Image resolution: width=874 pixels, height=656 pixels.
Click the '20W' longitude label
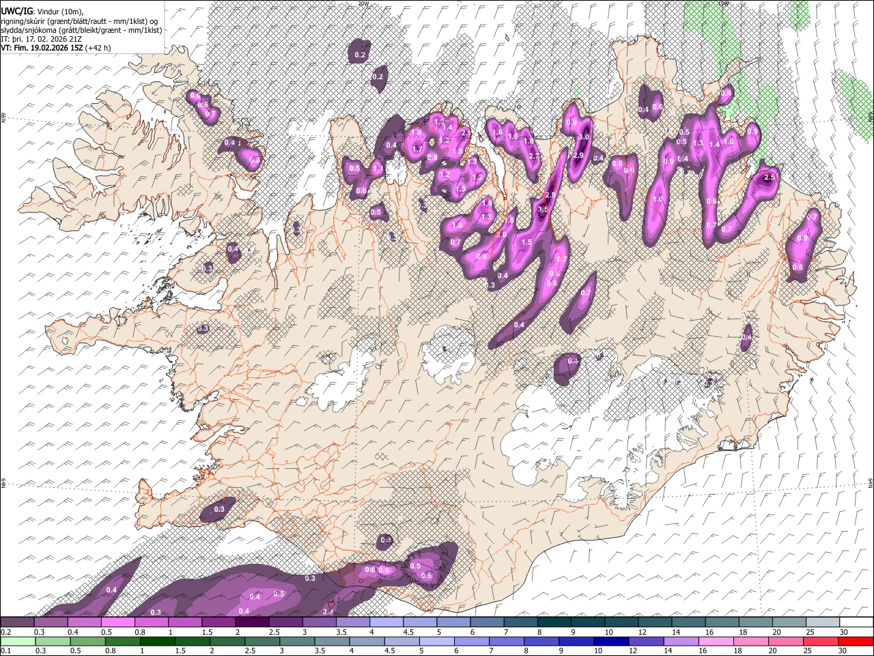pyautogui.click(x=363, y=3)
